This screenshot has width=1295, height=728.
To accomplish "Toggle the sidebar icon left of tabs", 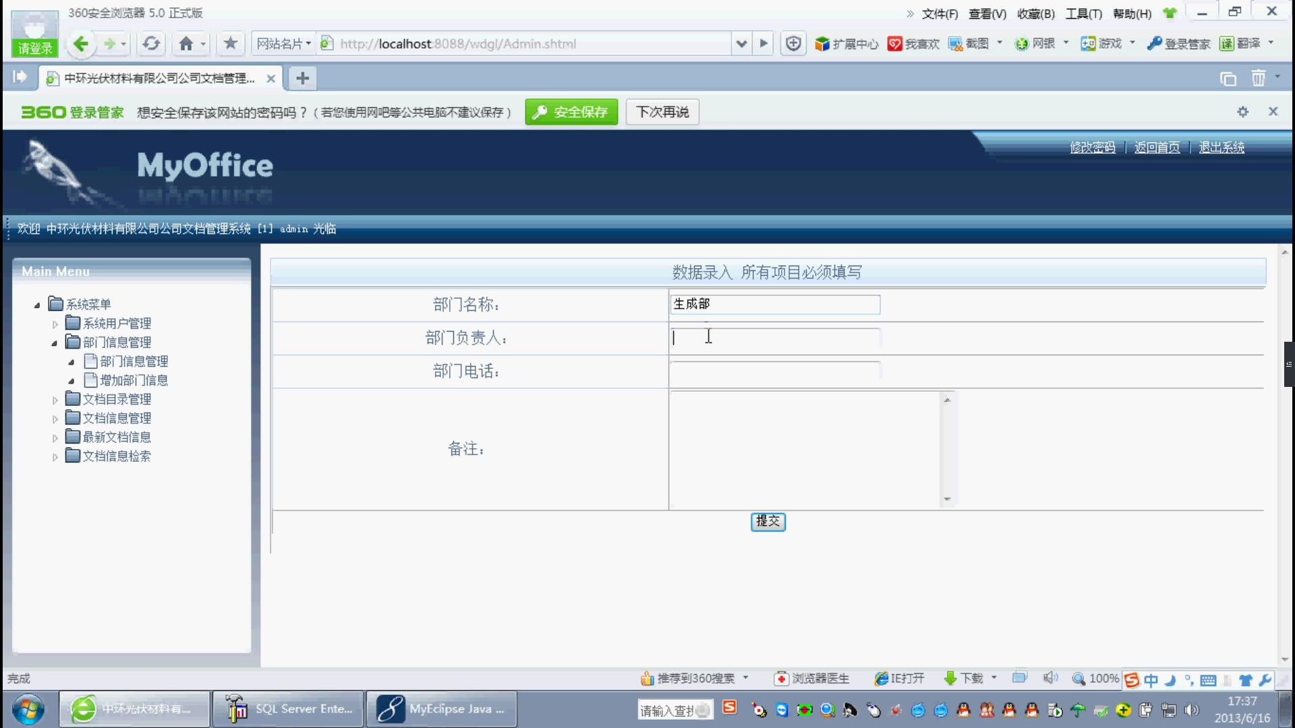I will click(x=20, y=77).
